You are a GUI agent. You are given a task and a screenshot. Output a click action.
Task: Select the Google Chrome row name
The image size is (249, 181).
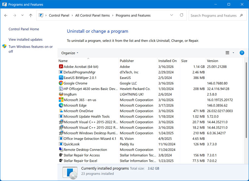(x=75, y=83)
